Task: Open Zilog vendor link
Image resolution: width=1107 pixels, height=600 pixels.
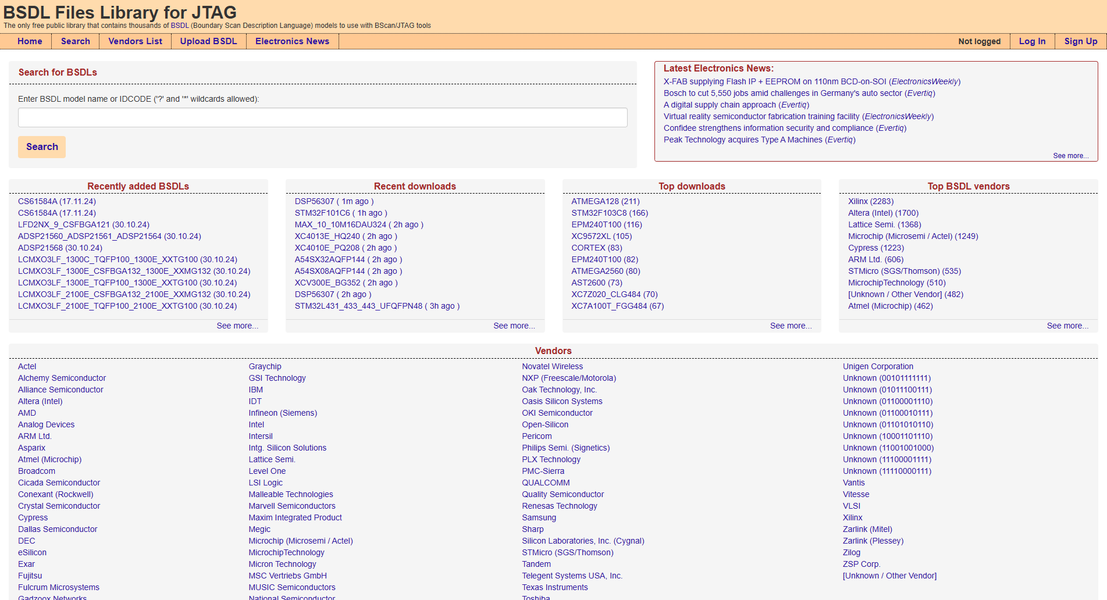Action: point(851,552)
